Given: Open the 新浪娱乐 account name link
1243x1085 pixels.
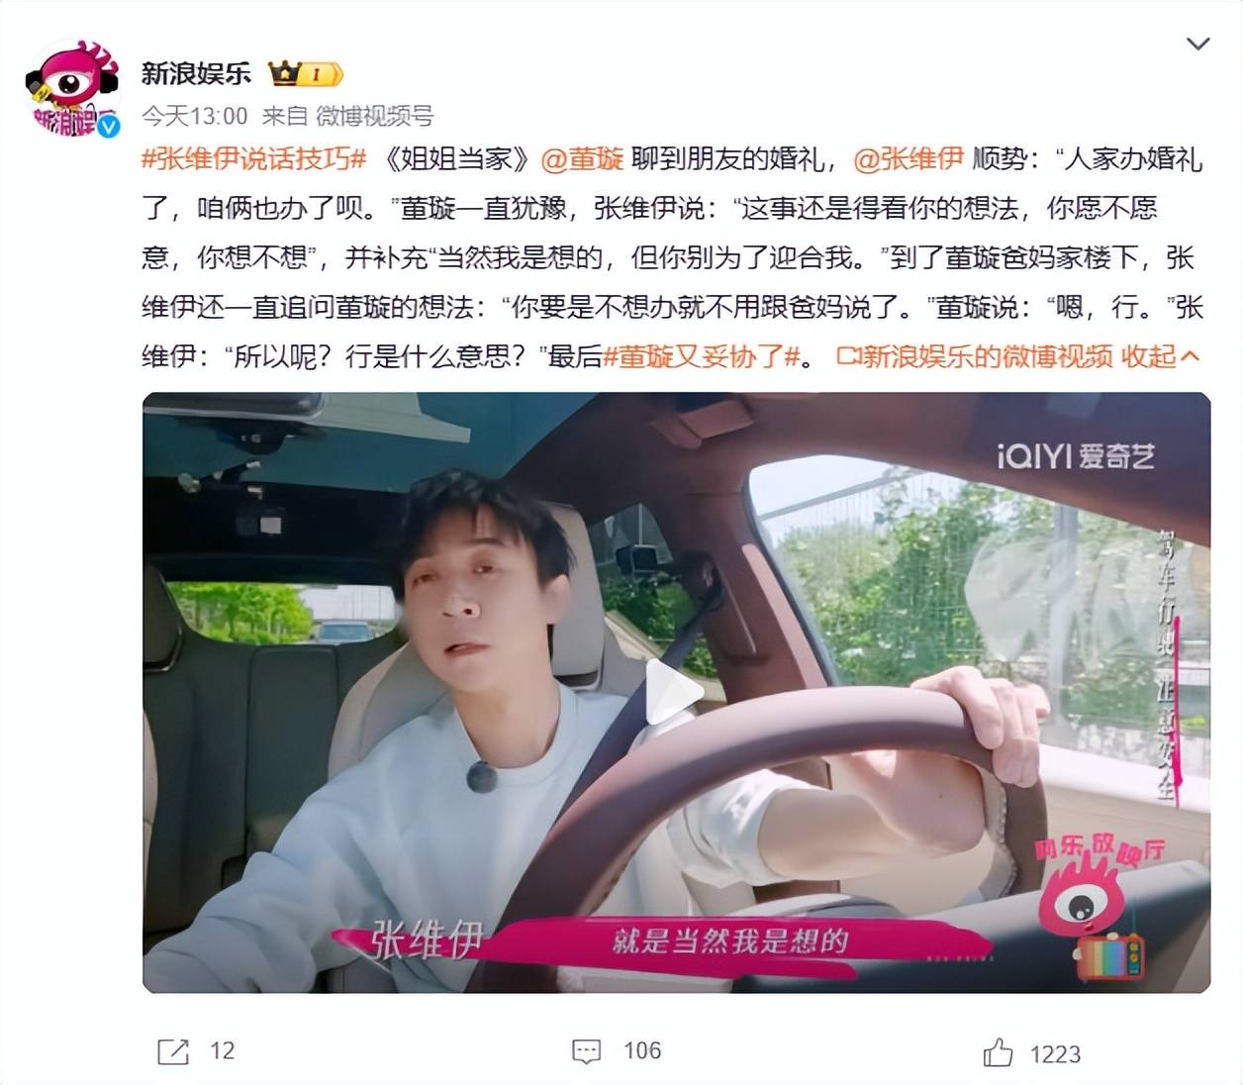Looking at the screenshot, I should (x=196, y=73).
